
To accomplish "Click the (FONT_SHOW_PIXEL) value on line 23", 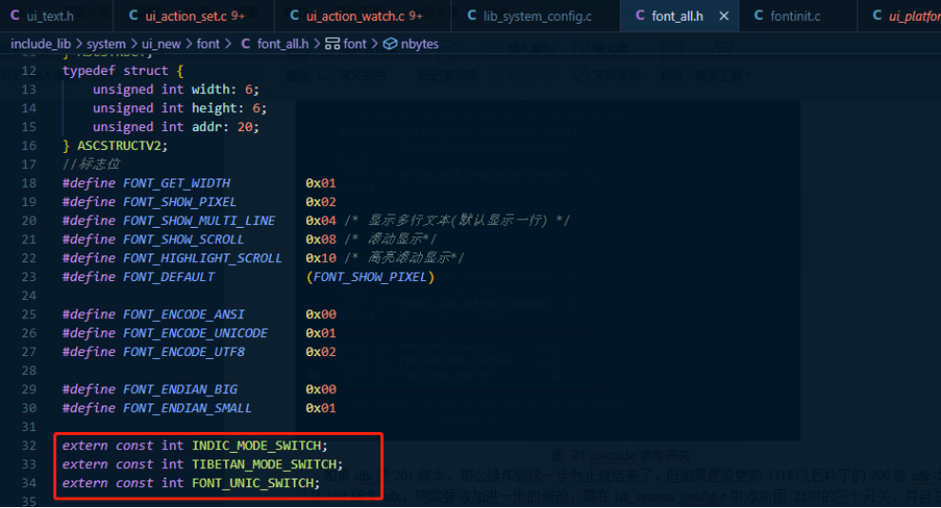I will coord(371,277).
